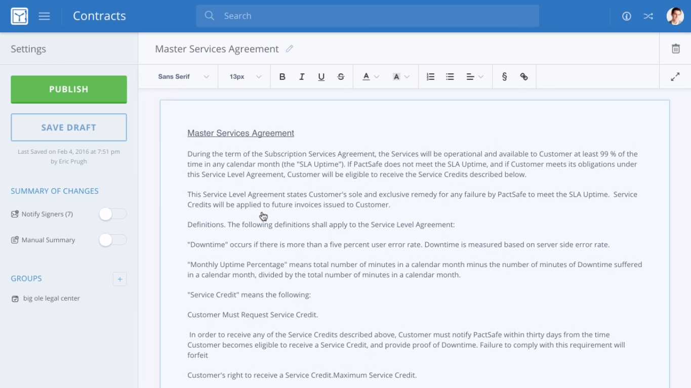Toggle bold formatting in the toolbar
The image size is (691, 388).
point(282,77)
